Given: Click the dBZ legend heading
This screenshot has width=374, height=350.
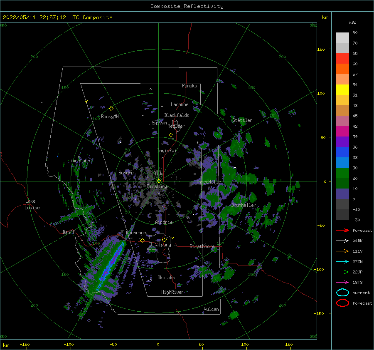Looking at the screenshot, I should (352, 22).
